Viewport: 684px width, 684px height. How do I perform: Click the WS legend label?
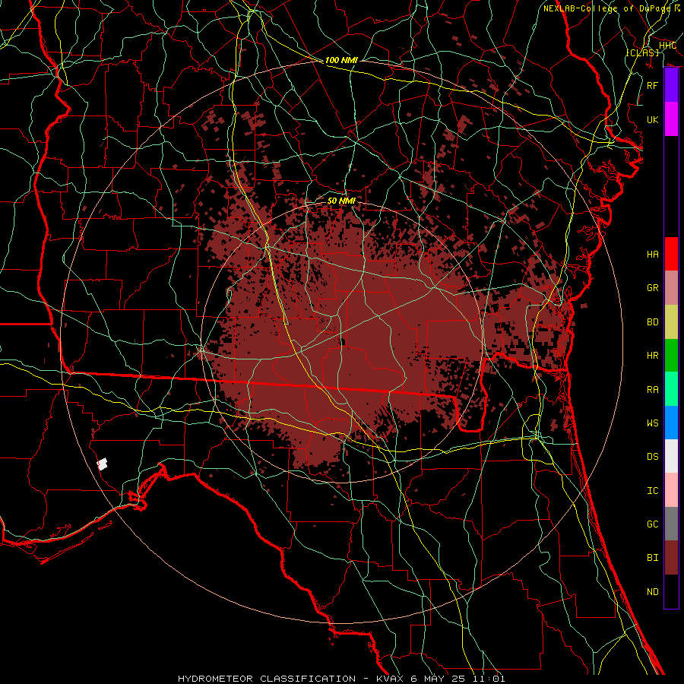click(x=653, y=423)
